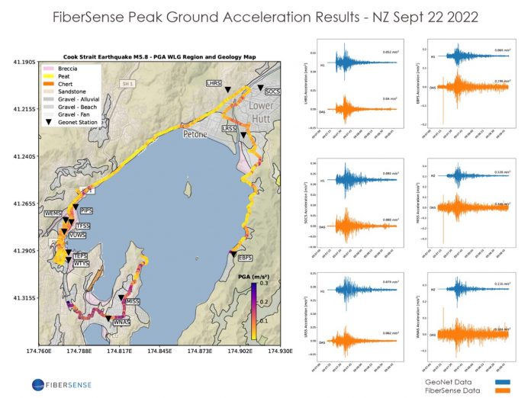Viewport: 531px width, 398px height.
Task: Click the blue GeoNet Data swatch
Action: [503, 382]
